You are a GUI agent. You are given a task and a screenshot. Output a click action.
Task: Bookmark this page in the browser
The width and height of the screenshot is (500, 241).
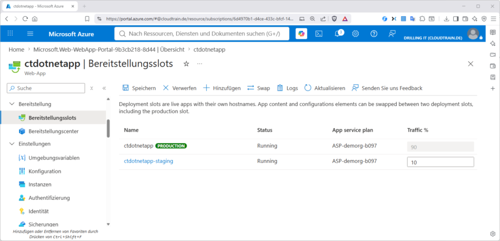(87, 19)
